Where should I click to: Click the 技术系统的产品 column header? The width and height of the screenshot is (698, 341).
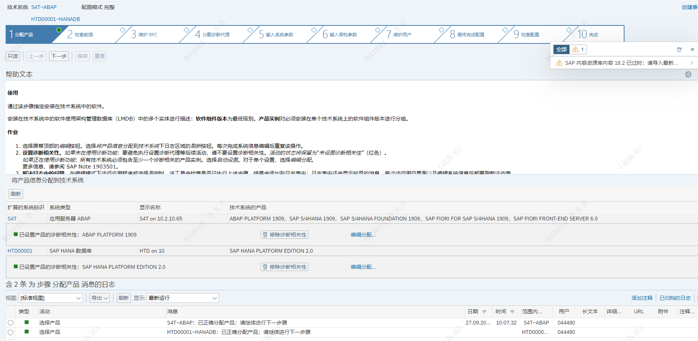click(x=248, y=207)
